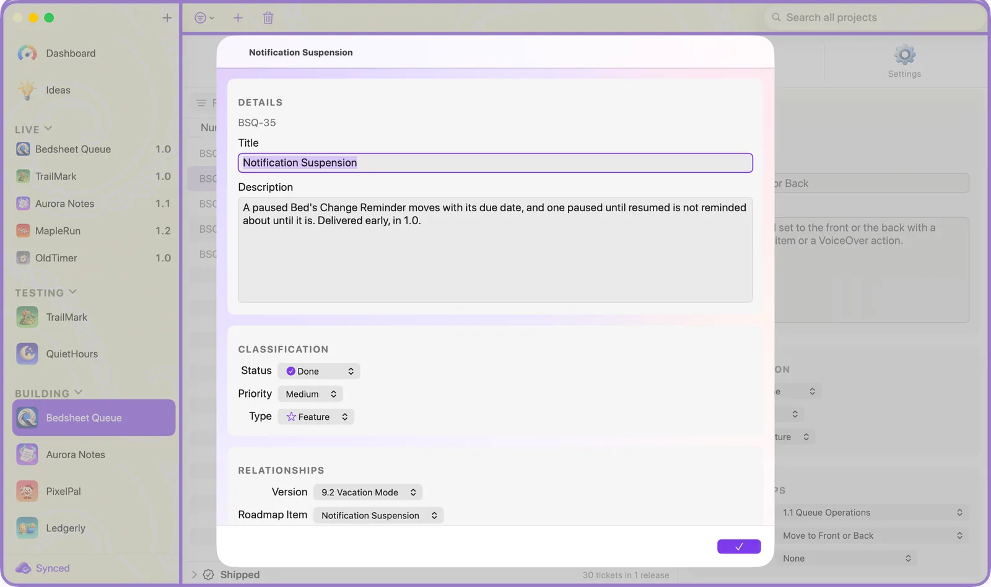Screen dimensions: 991x587
Task: Collapse the BUILDING section chevron
Action: (78, 393)
